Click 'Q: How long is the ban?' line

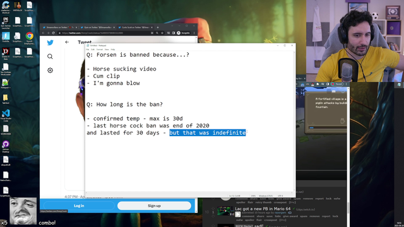pyautogui.click(x=125, y=105)
